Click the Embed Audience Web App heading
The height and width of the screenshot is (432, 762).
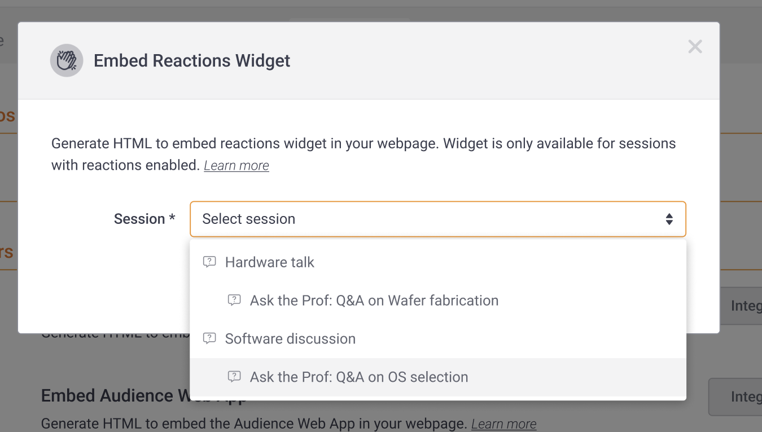(x=113, y=396)
